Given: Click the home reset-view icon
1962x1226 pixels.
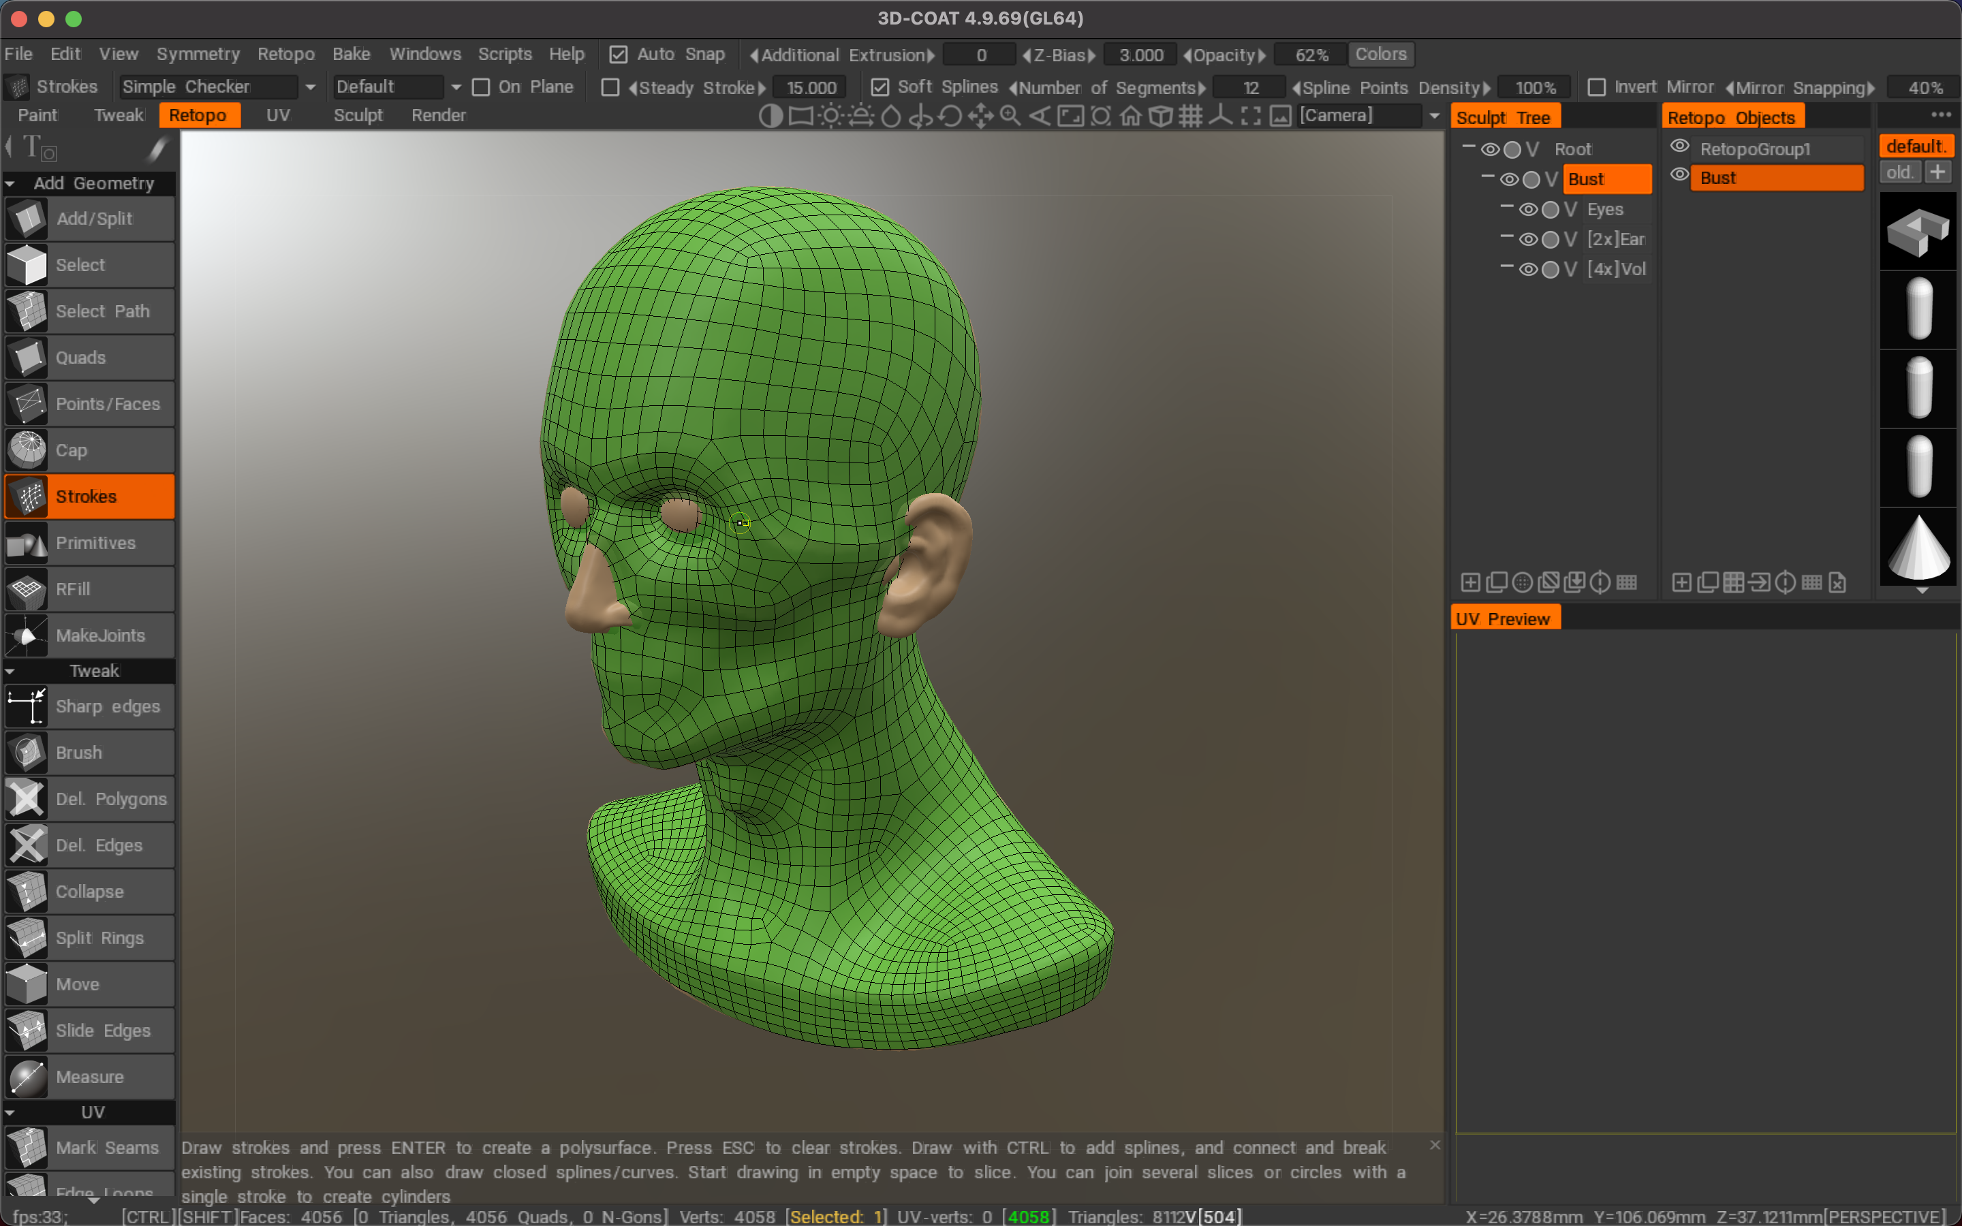Looking at the screenshot, I should tap(1130, 116).
